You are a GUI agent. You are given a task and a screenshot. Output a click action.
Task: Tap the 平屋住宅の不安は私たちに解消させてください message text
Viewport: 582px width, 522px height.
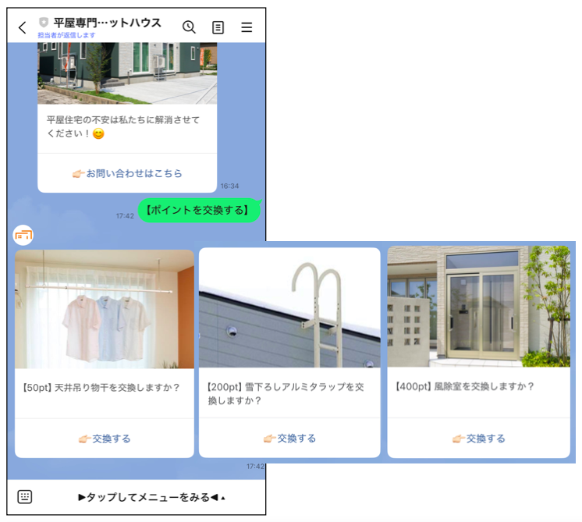[x=122, y=126]
